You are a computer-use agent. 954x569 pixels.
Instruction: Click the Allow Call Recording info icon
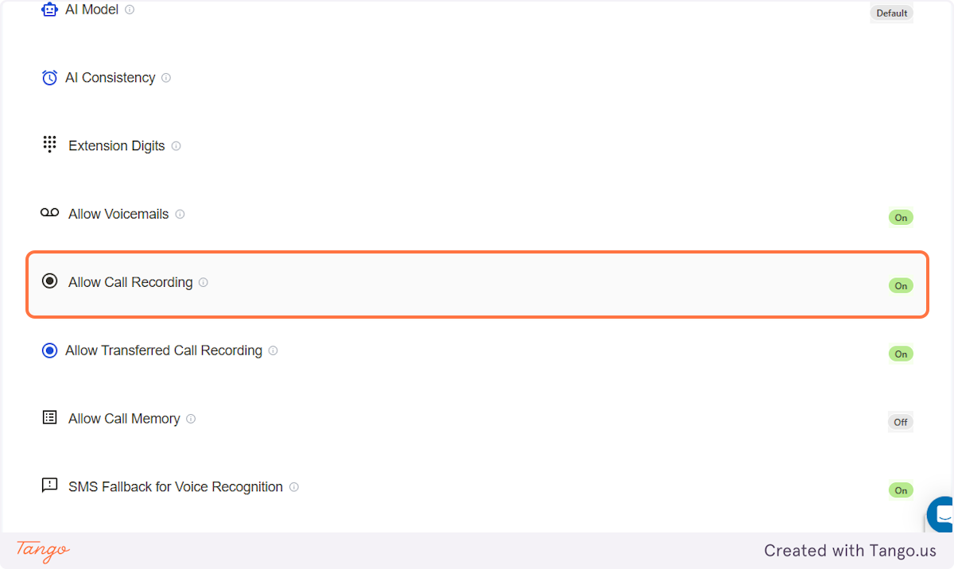tap(204, 282)
